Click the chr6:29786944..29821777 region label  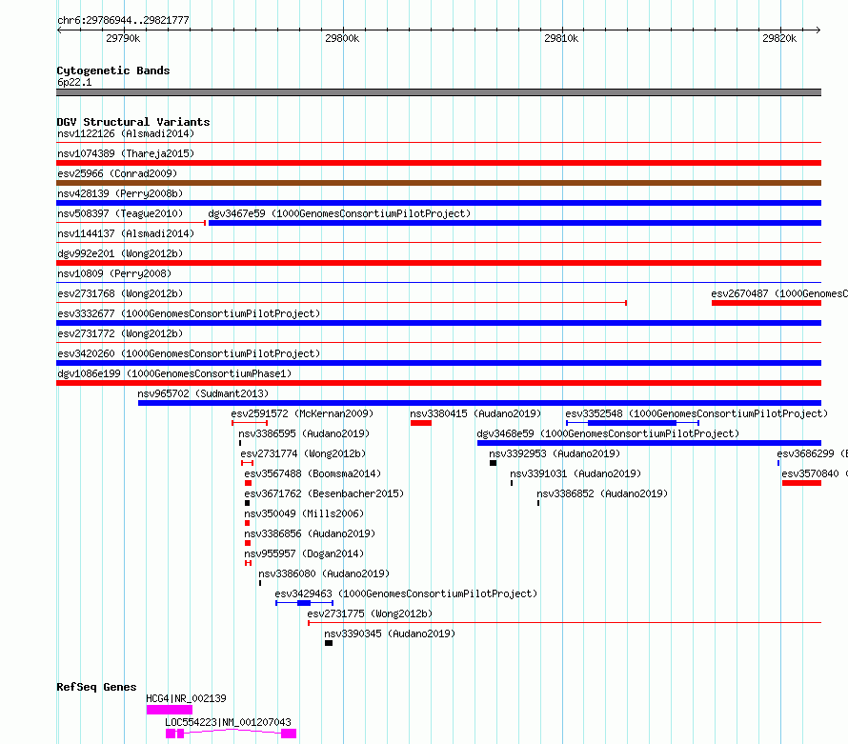[123, 20]
